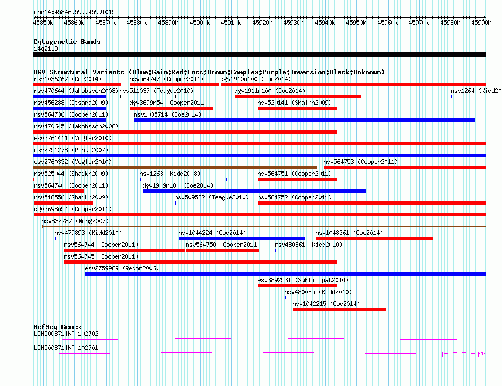
Task: Click esv2759989 (Redon2006) gain variant
Action: click(122, 268)
